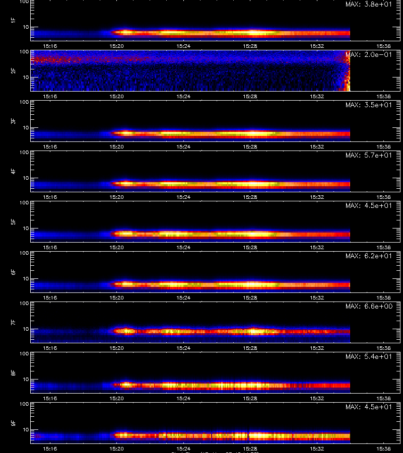Viewport: 403px width, 453px height.
Task: Click the 15:36 time label below panel 1F
Action: (x=384, y=46)
